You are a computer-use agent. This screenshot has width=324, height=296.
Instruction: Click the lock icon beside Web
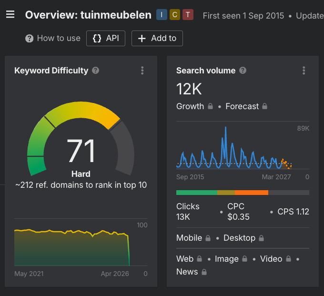tap(199, 259)
